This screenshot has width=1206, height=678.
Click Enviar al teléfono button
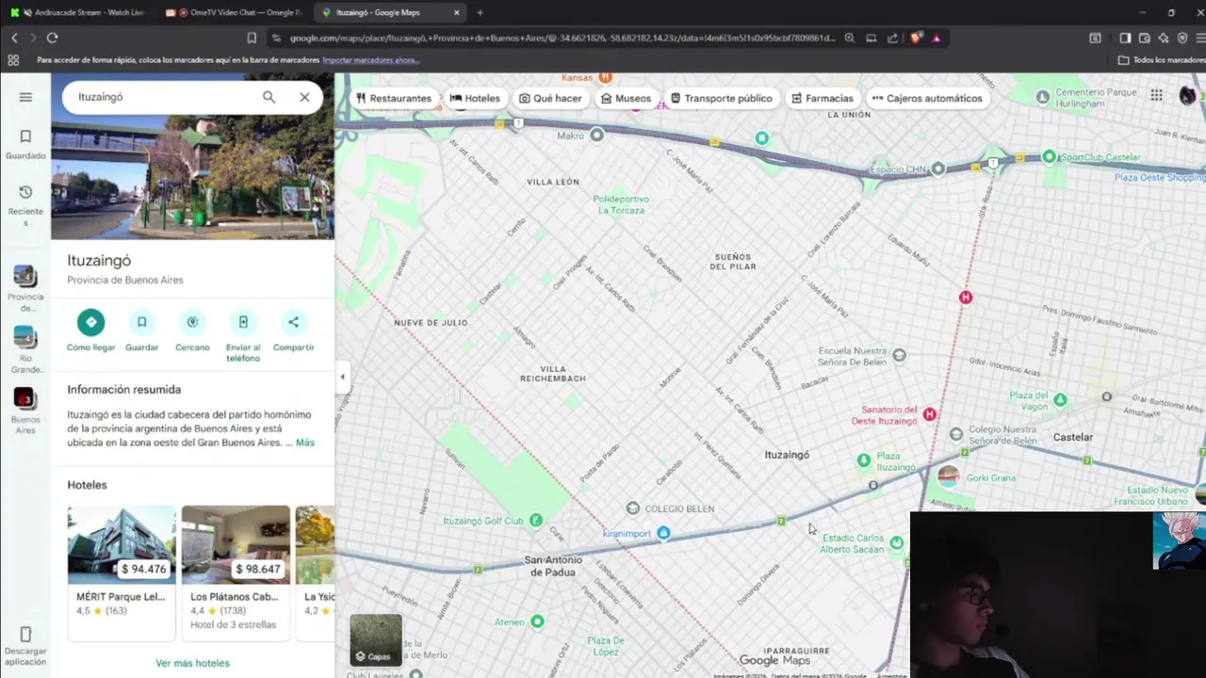243,336
